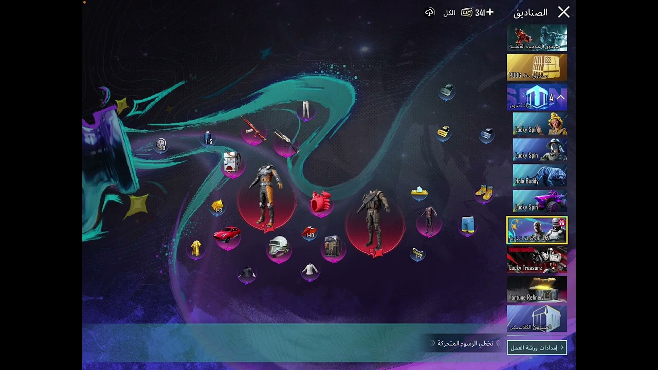This screenshot has width=658, height=370.
Task: Collapse the مرات تدوير spin group chevron
Action: click(560, 97)
